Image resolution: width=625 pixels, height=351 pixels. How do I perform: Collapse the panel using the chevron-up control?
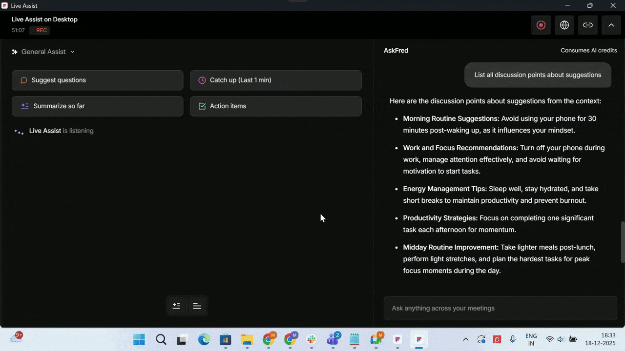point(611,25)
